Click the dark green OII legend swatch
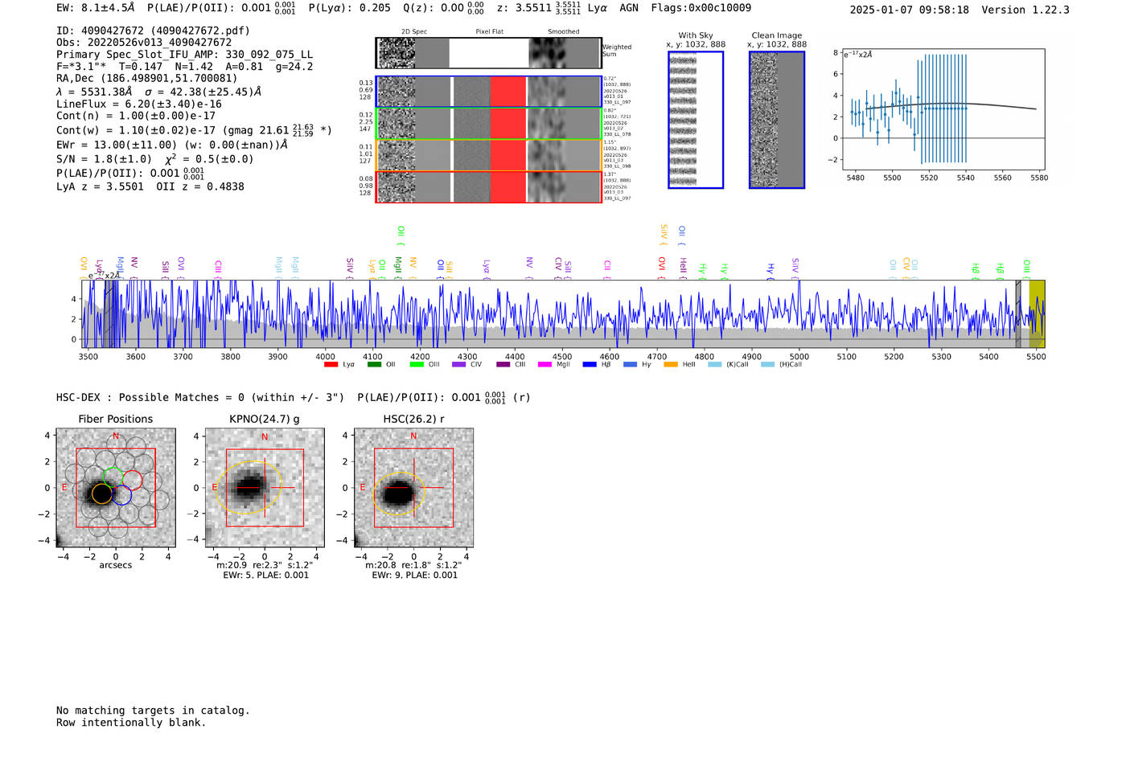Viewport: 1126px width, 766px height. [x=374, y=365]
